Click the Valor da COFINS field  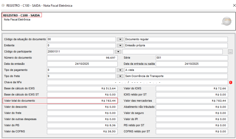81,131
